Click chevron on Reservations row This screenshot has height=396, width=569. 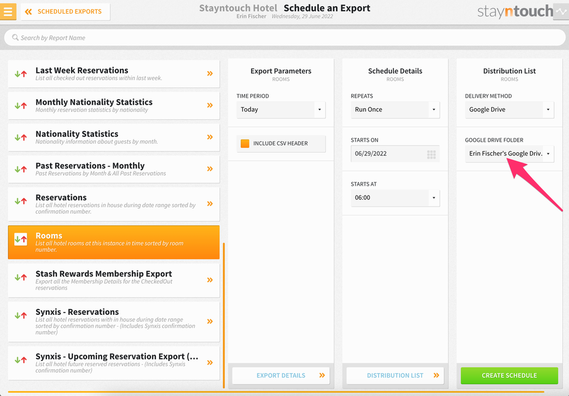click(210, 204)
